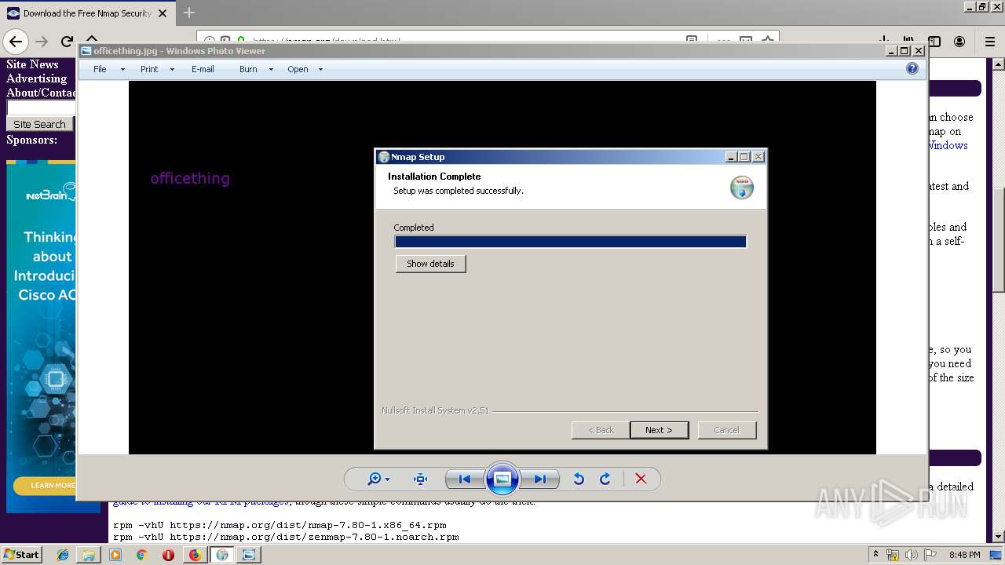Click the Firefox back arrow button
The height and width of the screenshot is (565, 1005).
click(x=16, y=42)
